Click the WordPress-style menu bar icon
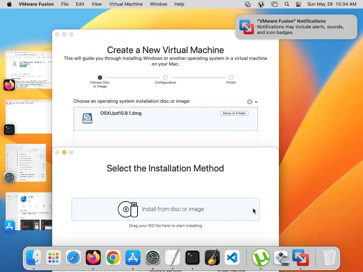This screenshot has height=272, width=363. 261,4
